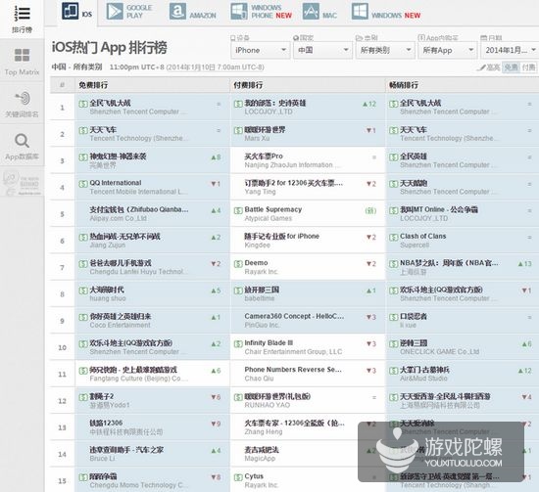Open Infinity Blade III app entry
The width and height of the screenshot is (539, 492).
click(x=269, y=342)
